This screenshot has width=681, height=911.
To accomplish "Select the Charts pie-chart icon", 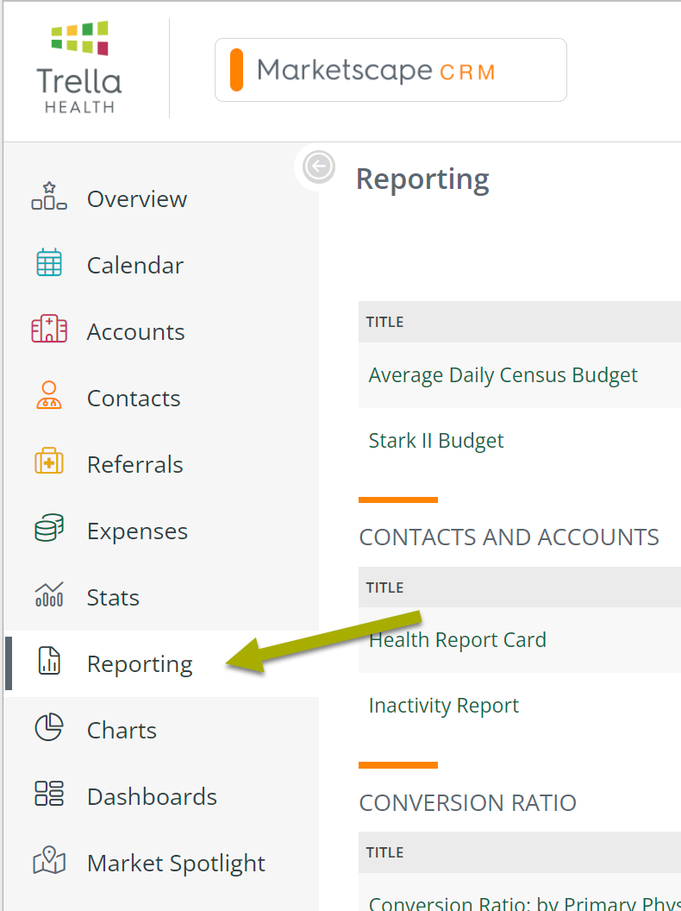I will coord(49,729).
